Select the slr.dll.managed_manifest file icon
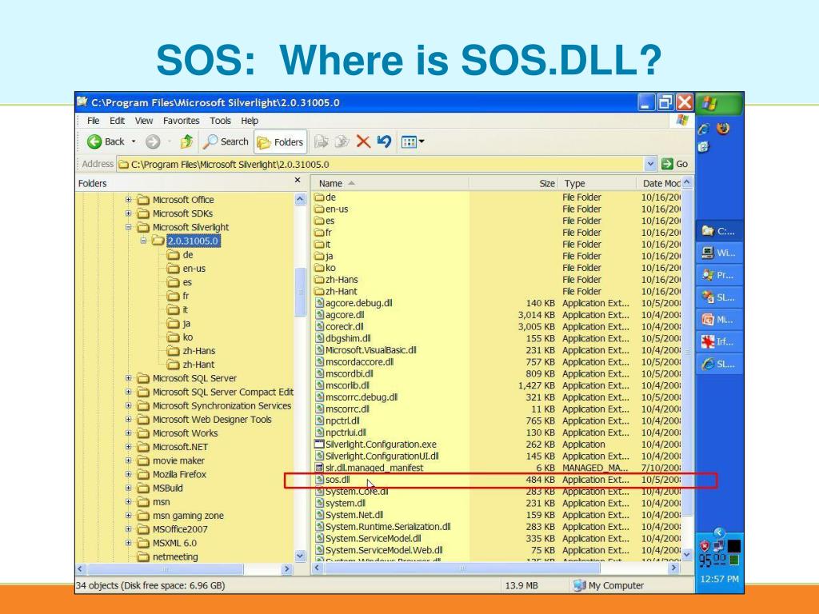 (320, 468)
